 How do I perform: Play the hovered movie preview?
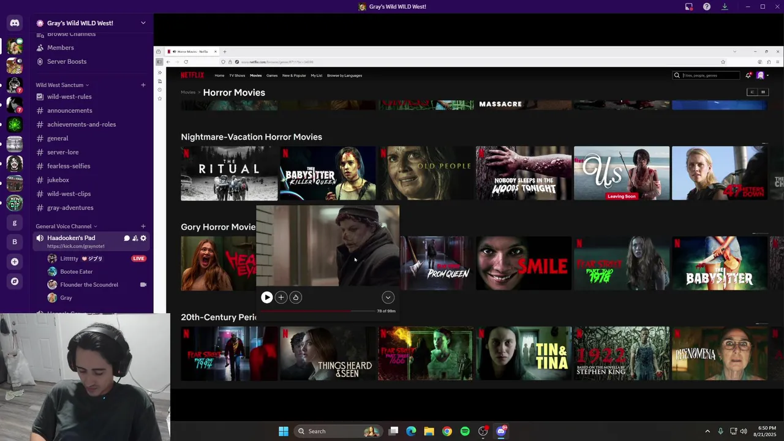(x=266, y=298)
